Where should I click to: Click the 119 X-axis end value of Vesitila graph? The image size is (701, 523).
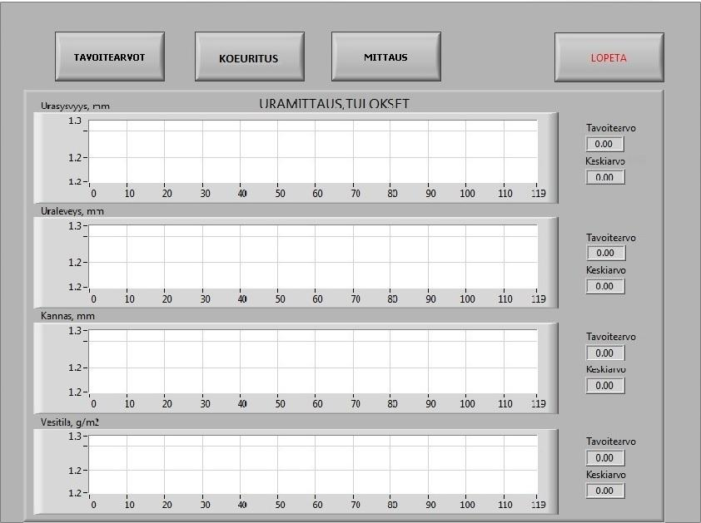pos(539,504)
